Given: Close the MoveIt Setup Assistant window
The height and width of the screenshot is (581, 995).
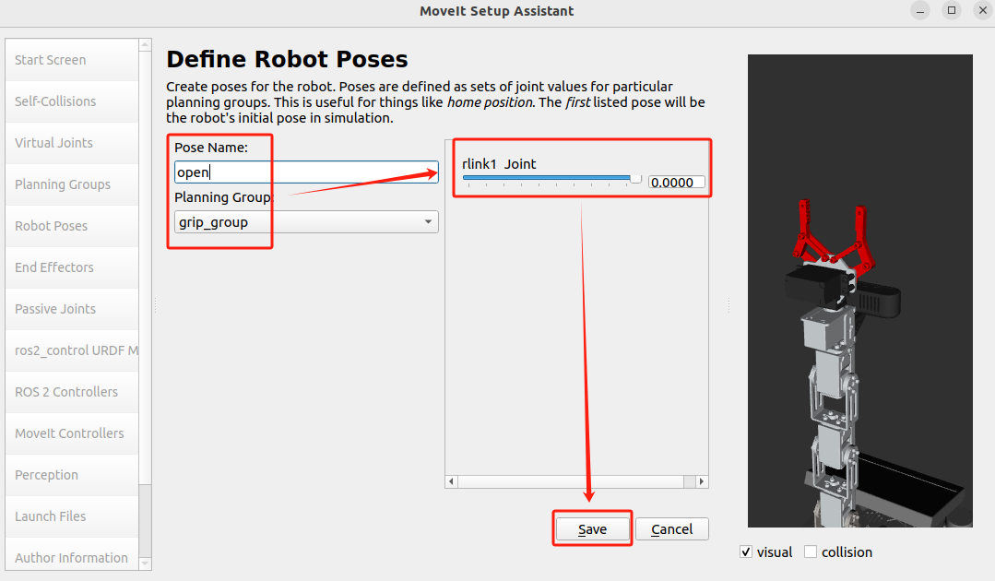Looking at the screenshot, I should coord(983,11).
